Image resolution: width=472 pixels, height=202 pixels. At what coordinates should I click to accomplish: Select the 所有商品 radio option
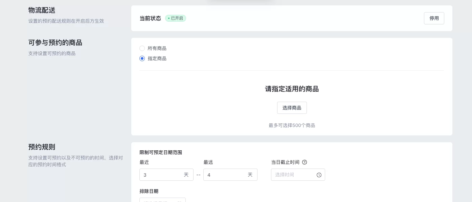tap(142, 48)
